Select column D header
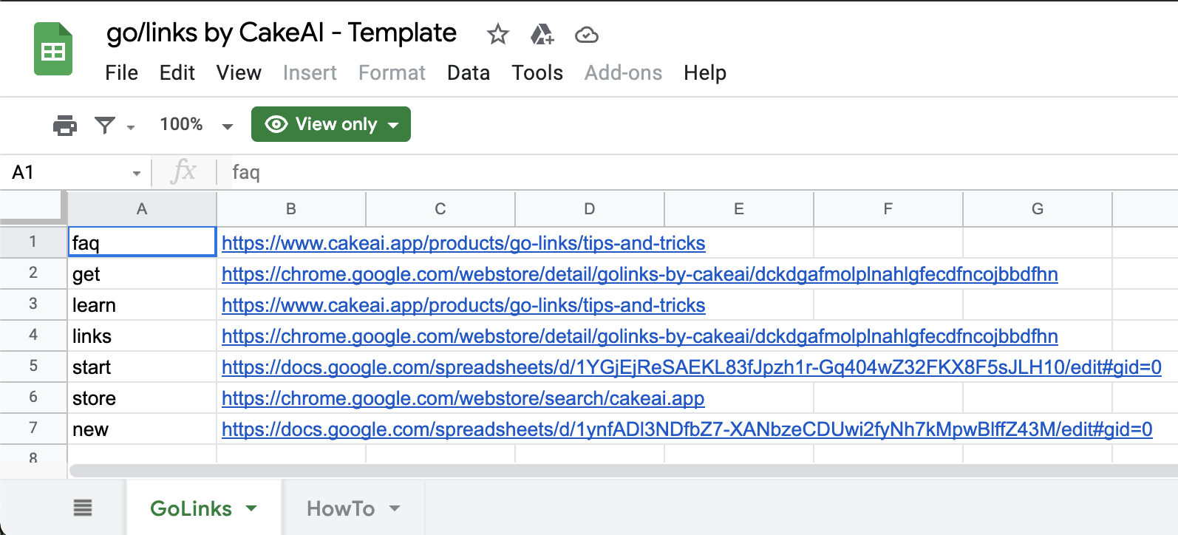Viewport: 1178px width, 535px height. pyautogui.click(x=590, y=209)
